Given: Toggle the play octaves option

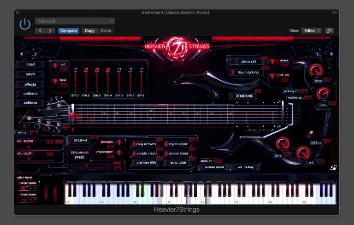Looking at the screenshot, I should pos(144,144).
